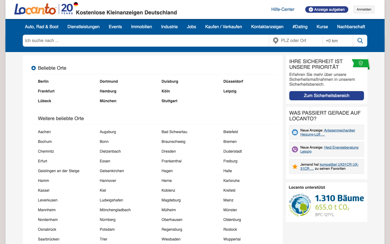Image resolution: width=390 pixels, height=244 pixels.
Task: Click the location pin icon
Action: 275,41
